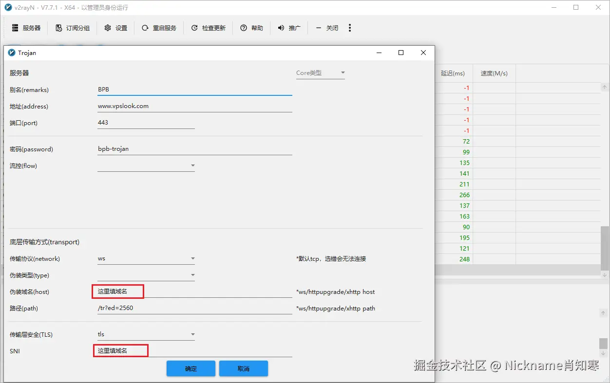Click the server list vertical scrollbar thumb
Image resolution: width=610 pixels, height=383 pixels.
[x=604, y=248]
